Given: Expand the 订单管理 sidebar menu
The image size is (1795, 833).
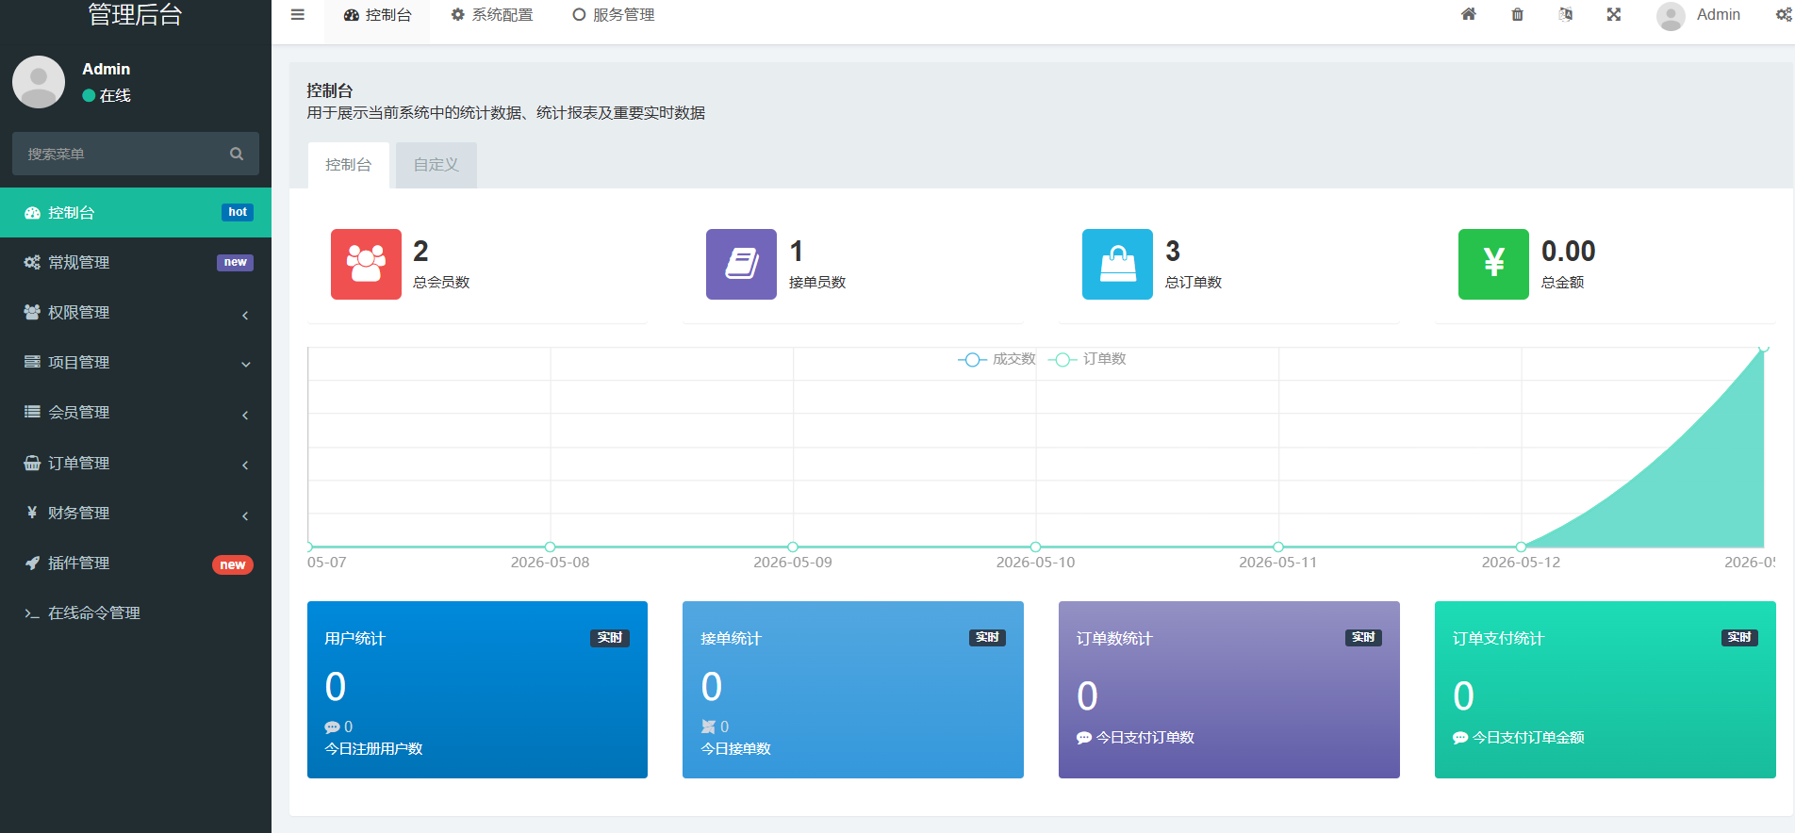Looking at the screenshot, I should tap(136, 464).
